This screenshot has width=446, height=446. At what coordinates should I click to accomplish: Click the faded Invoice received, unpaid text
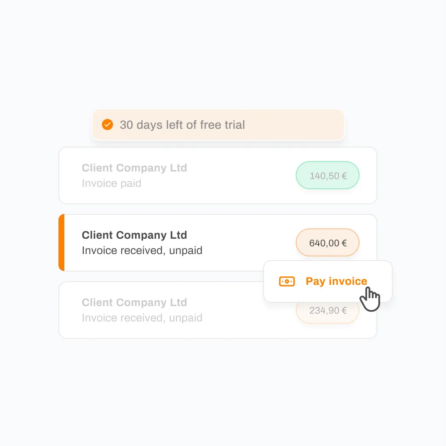[142, 318]
